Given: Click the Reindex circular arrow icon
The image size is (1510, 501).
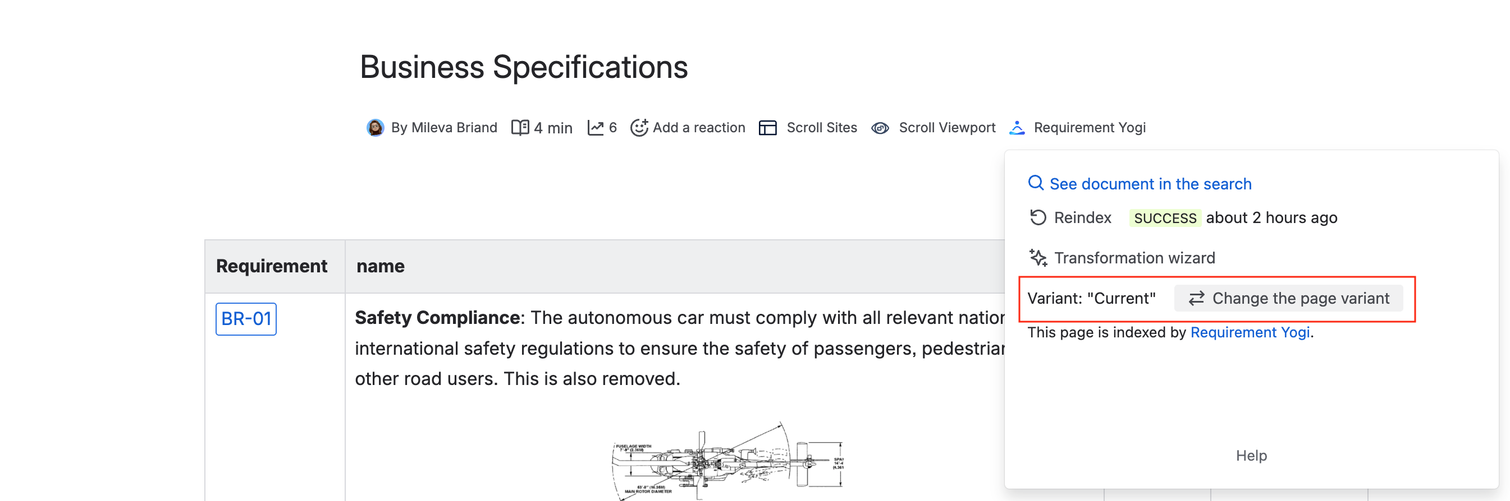Looking at the screenshot, I should point(1037,218).
